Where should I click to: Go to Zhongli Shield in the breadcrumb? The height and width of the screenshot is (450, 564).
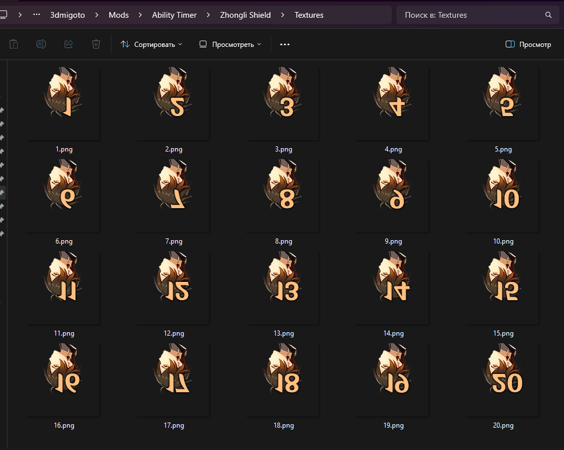point(245,15)
